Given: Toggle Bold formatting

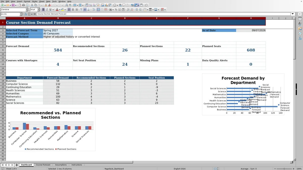Looking at the screenshot, I should [x=43, y=10].
